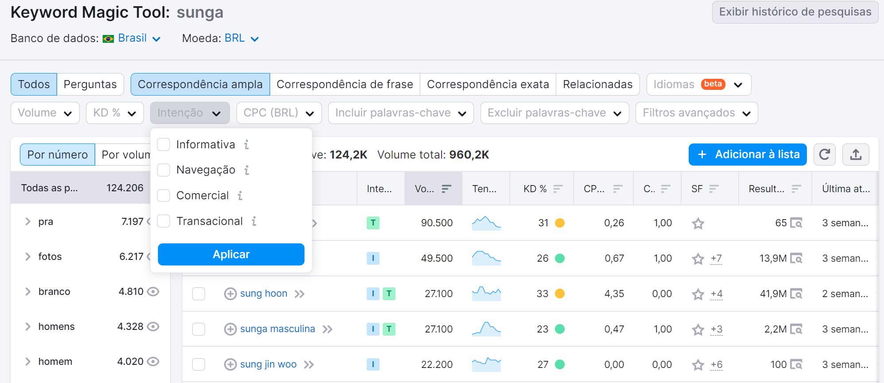
Task: Open Filtros avançados dropdown
Action: pyautogui.click(x=697, y=113)
